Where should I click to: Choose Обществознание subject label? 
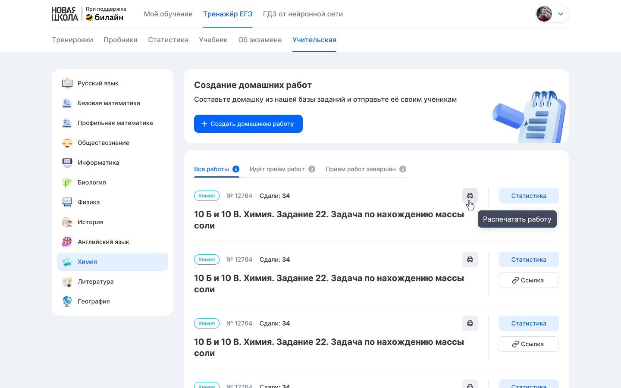coord(103,143)
